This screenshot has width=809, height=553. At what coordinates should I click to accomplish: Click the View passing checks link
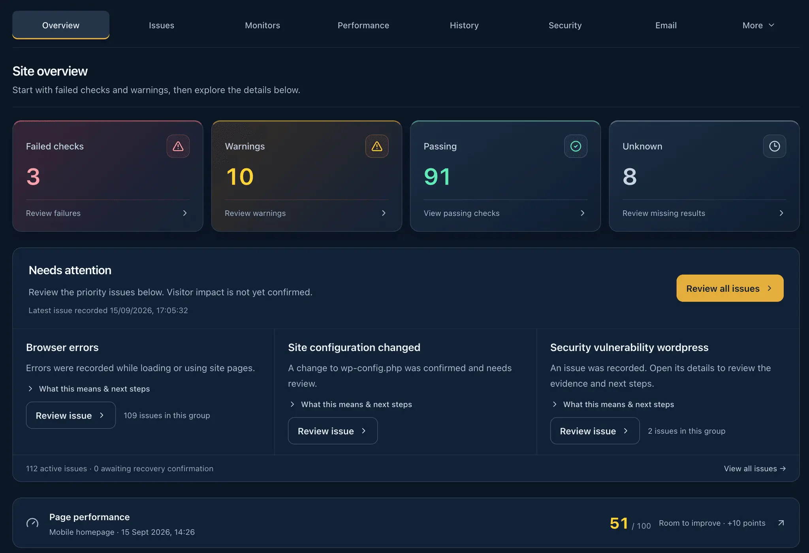point(461,213)
